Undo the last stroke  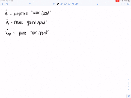click(x=30, y=4)
